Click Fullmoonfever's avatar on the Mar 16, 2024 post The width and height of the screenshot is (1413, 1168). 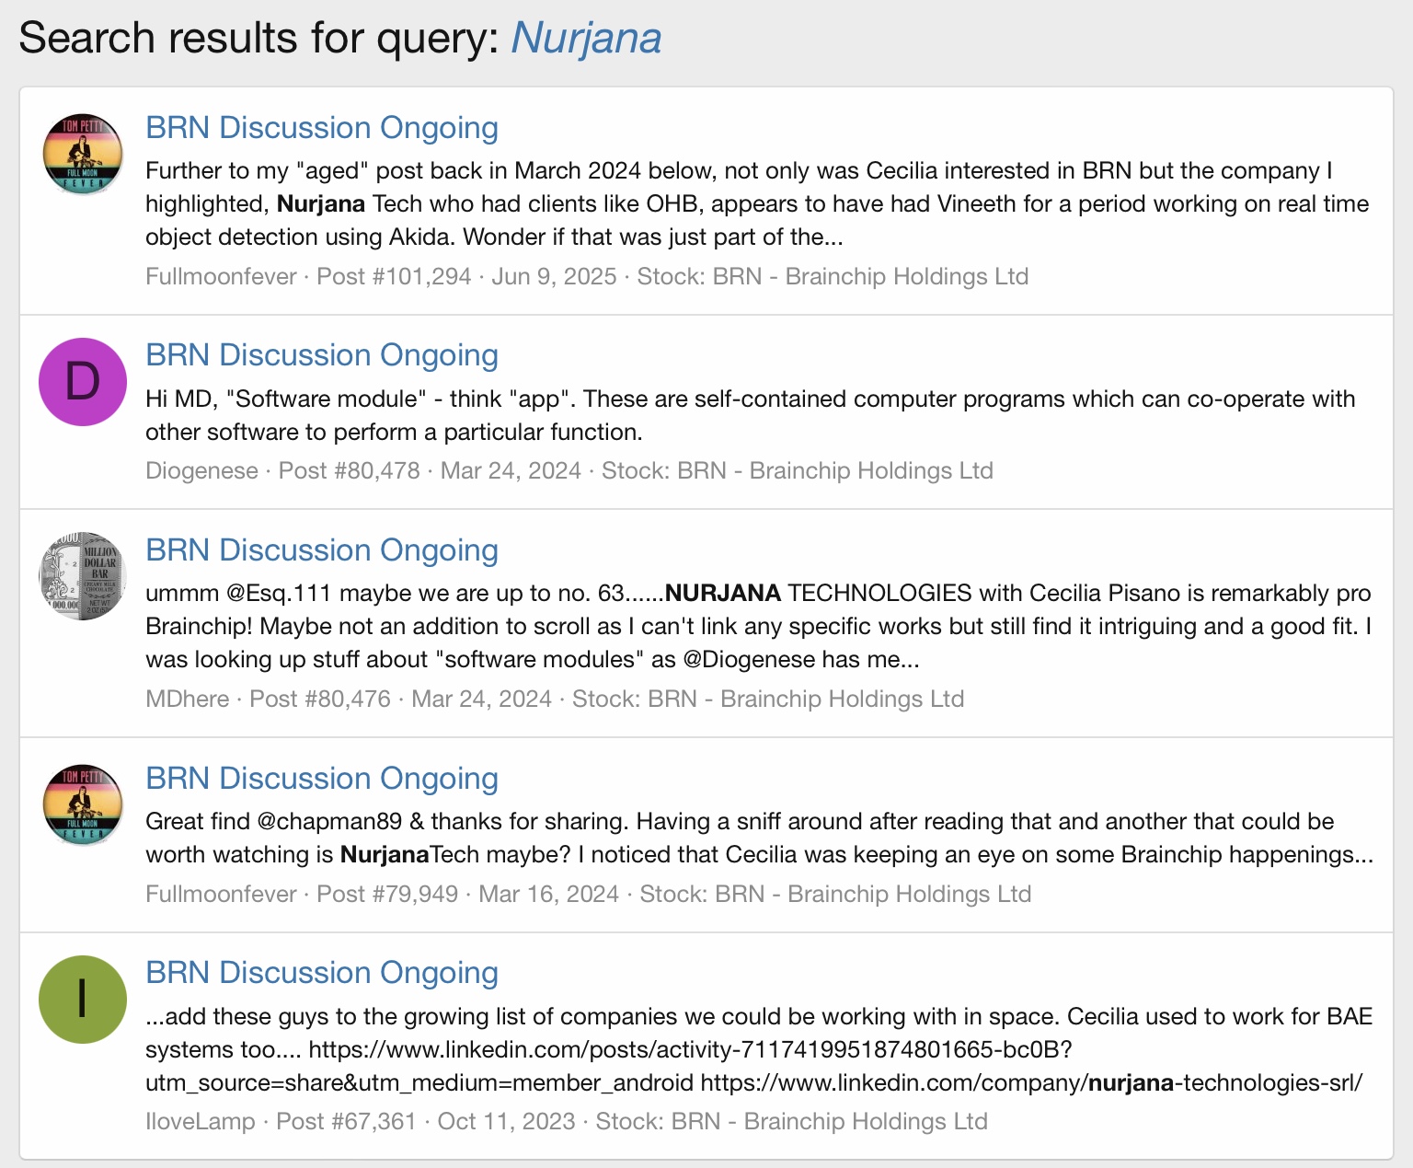coord(83,804)
